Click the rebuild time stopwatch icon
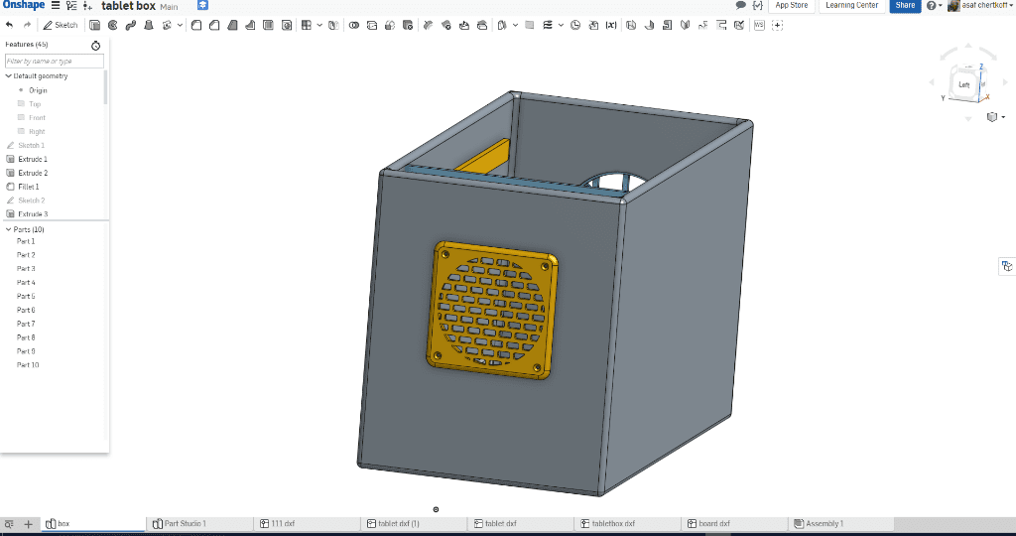Image resolution: width=1016 pixels, height=536 pixels. [95, 46]
